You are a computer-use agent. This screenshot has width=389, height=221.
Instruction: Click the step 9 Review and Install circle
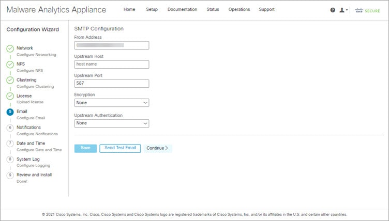click(10, 175)
